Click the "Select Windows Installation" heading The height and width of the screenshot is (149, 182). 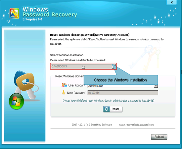pos(67,55)
